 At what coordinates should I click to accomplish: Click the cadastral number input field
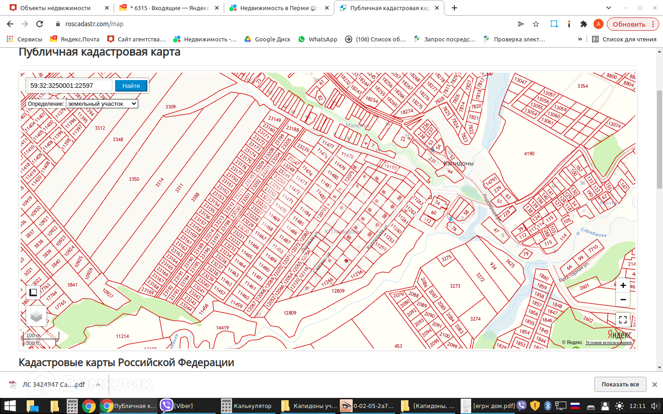[x=70, y=86]
